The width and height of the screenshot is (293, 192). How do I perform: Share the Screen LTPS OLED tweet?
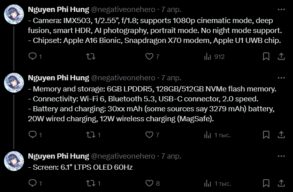pyautogui.click(x=281, y=183)
